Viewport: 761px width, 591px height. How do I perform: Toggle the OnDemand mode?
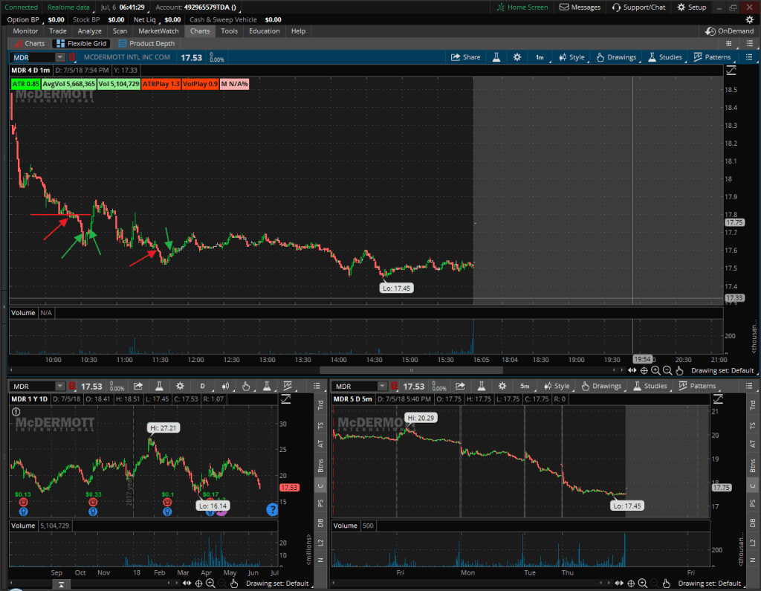click(729, 31)
